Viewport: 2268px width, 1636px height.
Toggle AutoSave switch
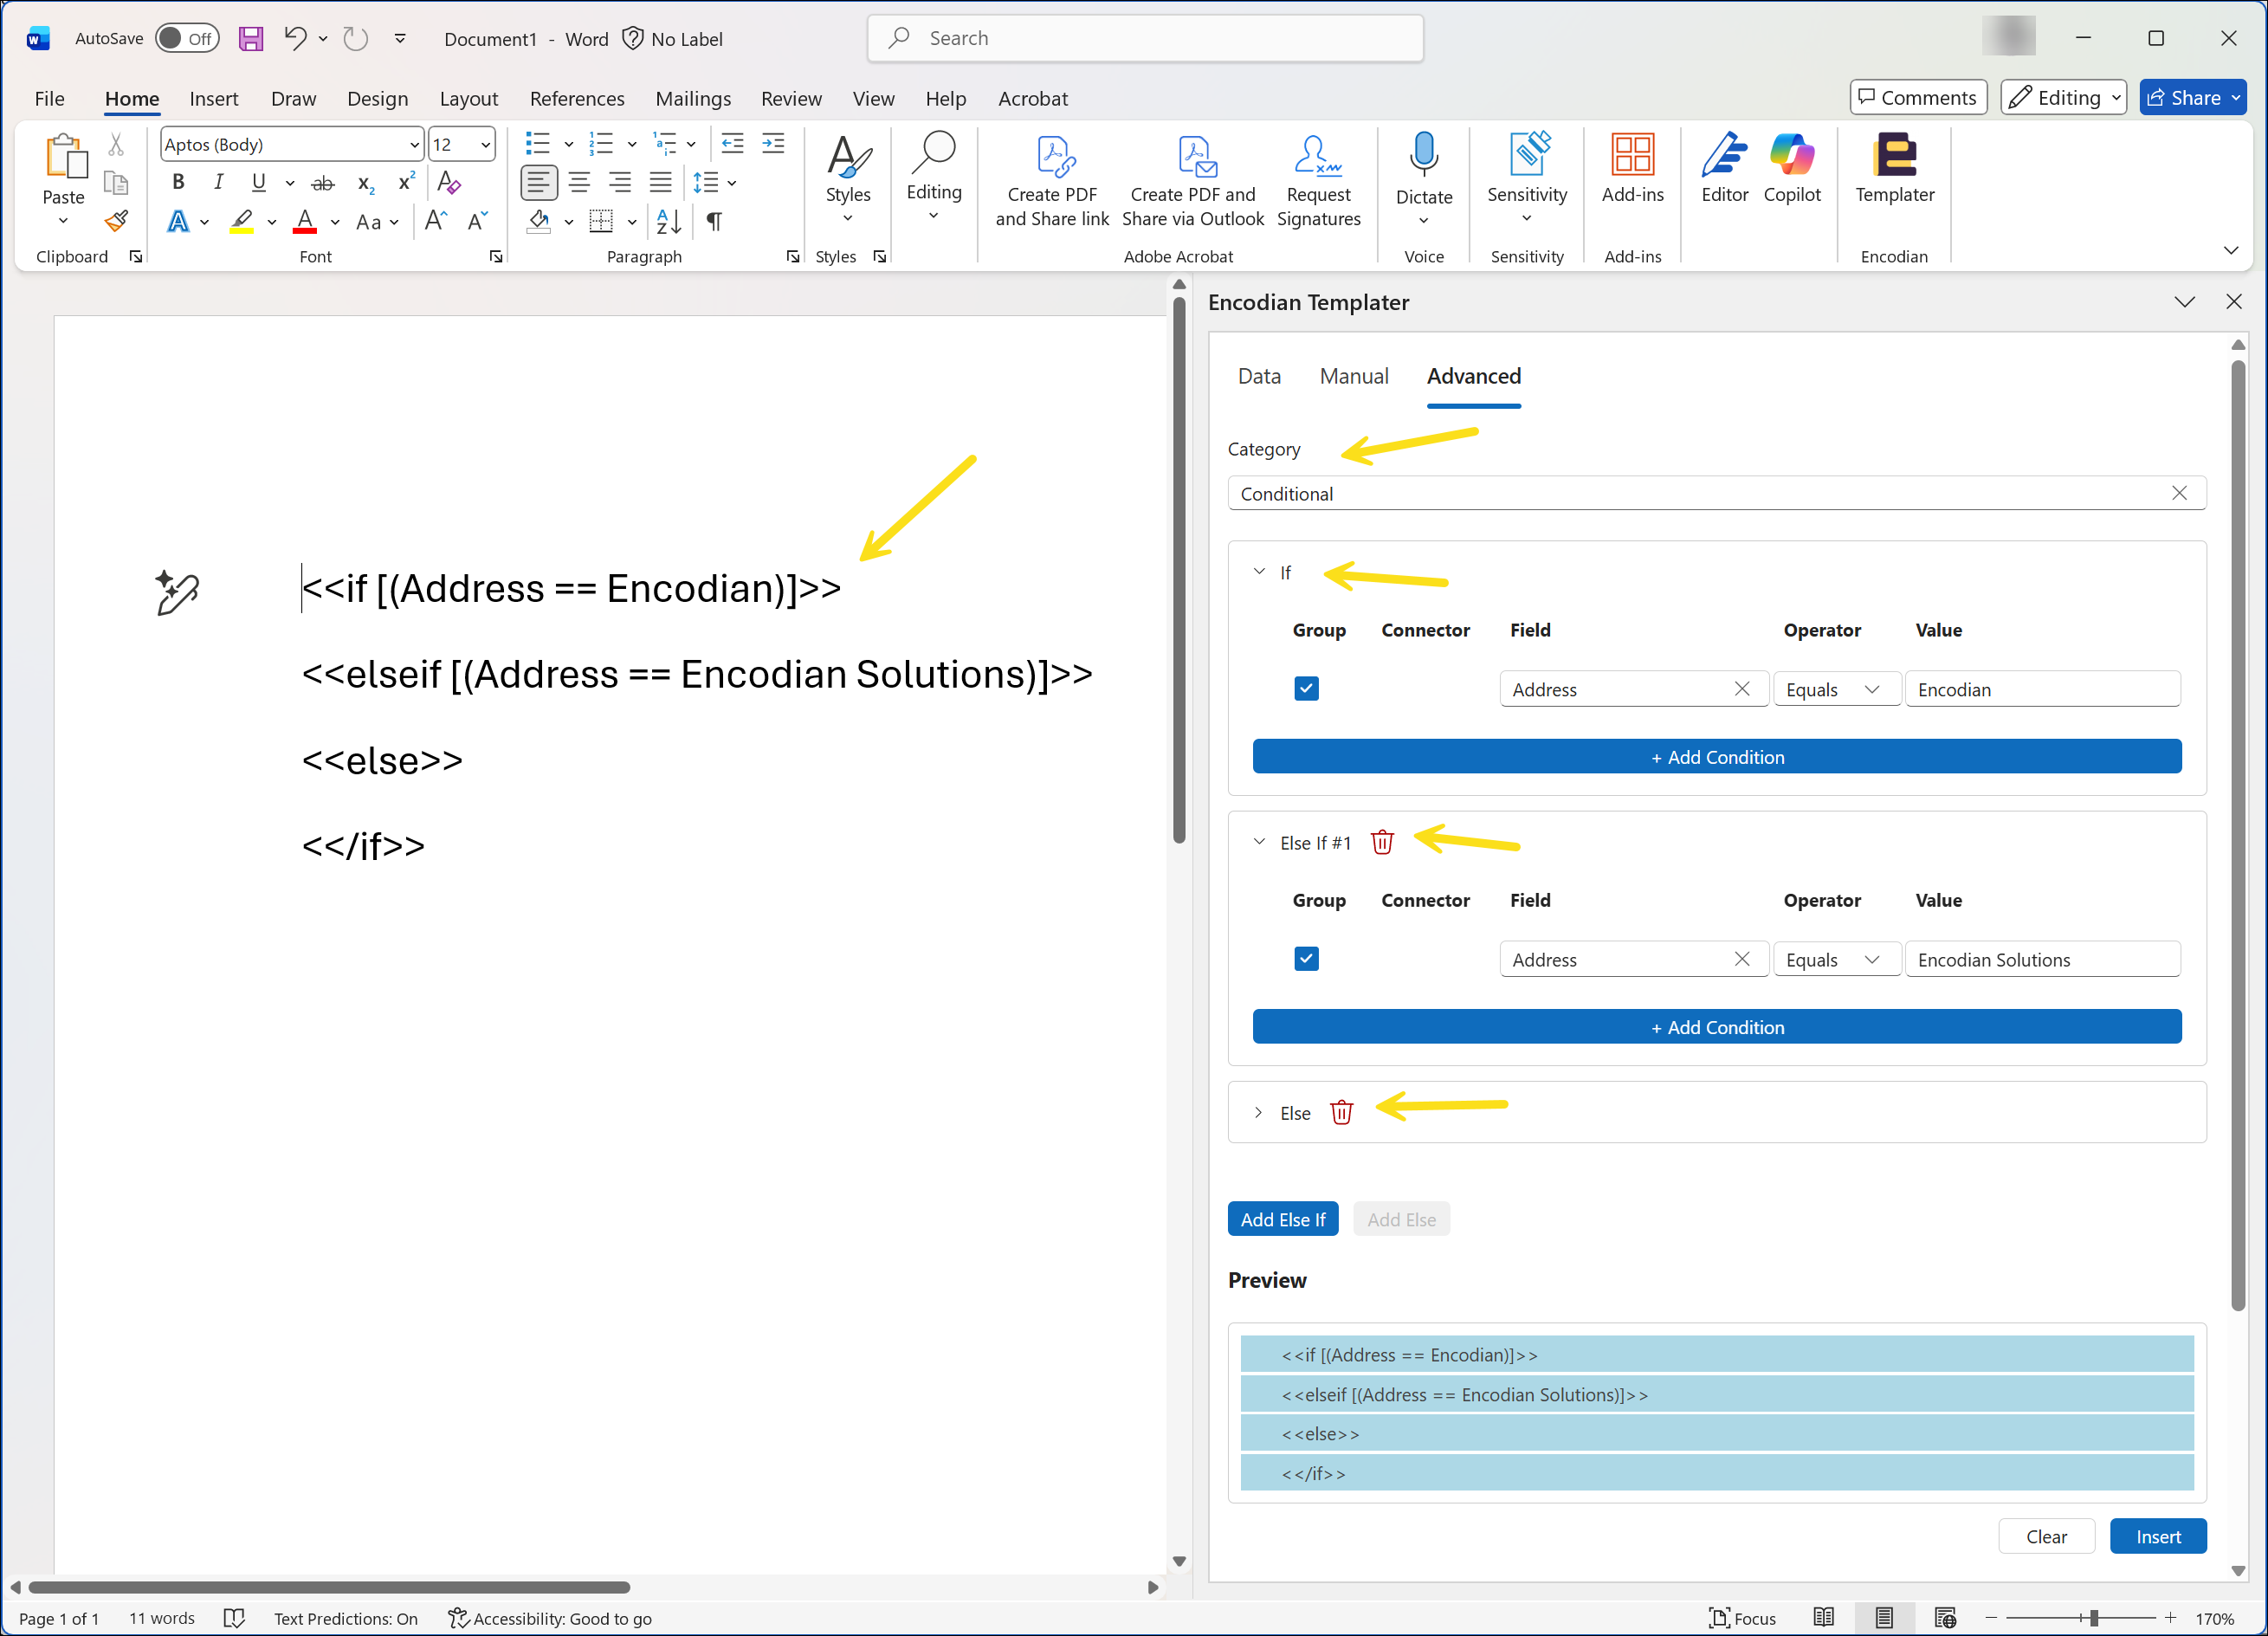click(187, 38)
